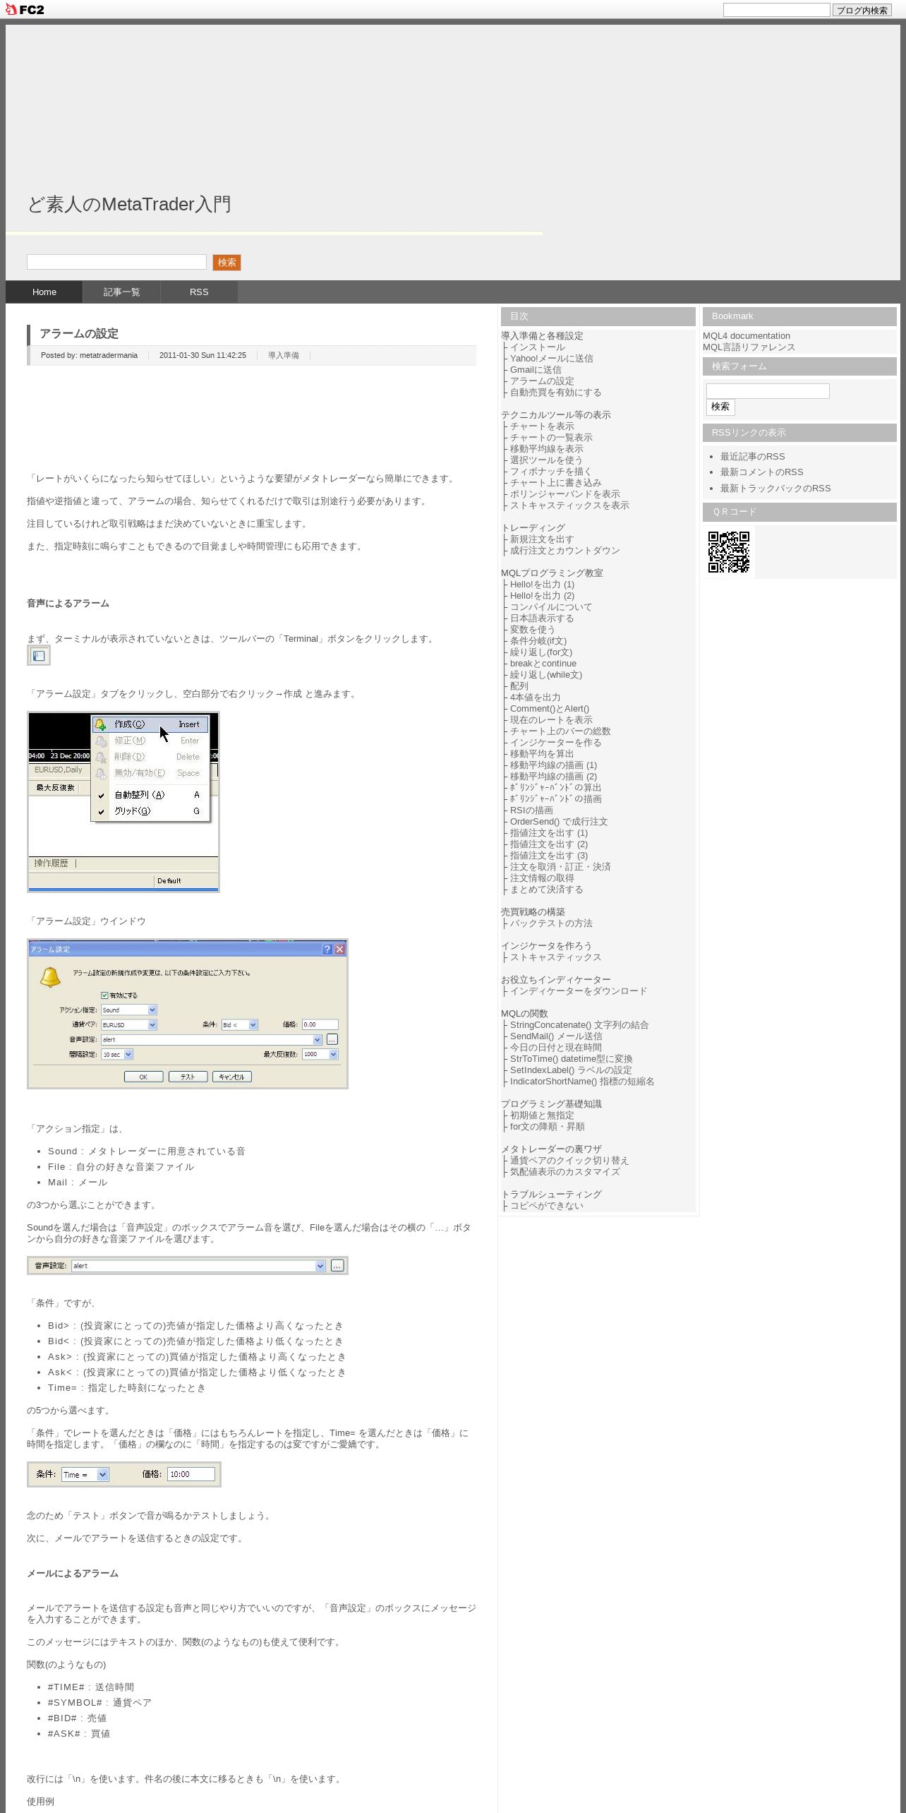Open インディケーターをダウンロード link

[x=578, y=991]
